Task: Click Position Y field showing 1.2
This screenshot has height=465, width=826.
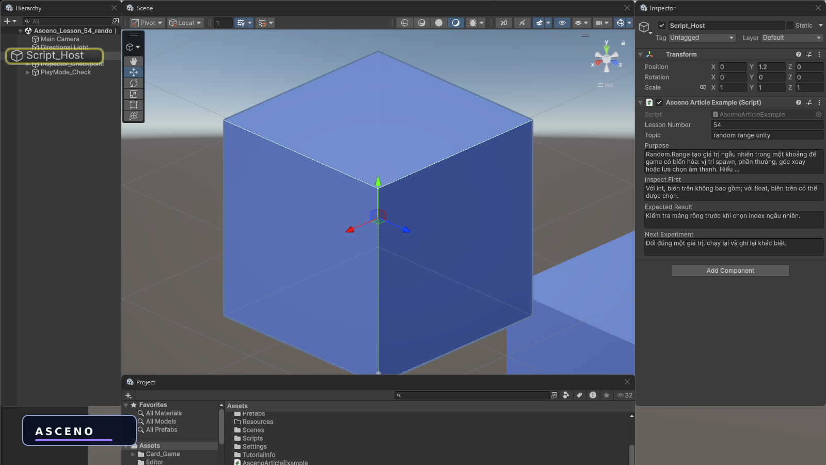Action: (x=771, y=67)
